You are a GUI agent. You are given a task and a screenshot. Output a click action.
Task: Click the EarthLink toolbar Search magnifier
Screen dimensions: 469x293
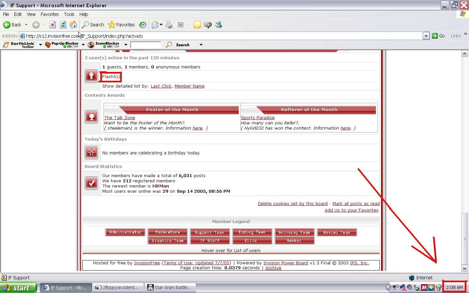169,45
